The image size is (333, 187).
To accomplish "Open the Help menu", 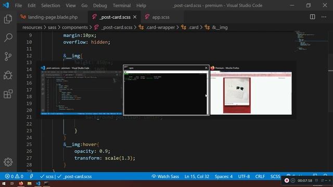I will pyautogui.click(x=141, y=6).
